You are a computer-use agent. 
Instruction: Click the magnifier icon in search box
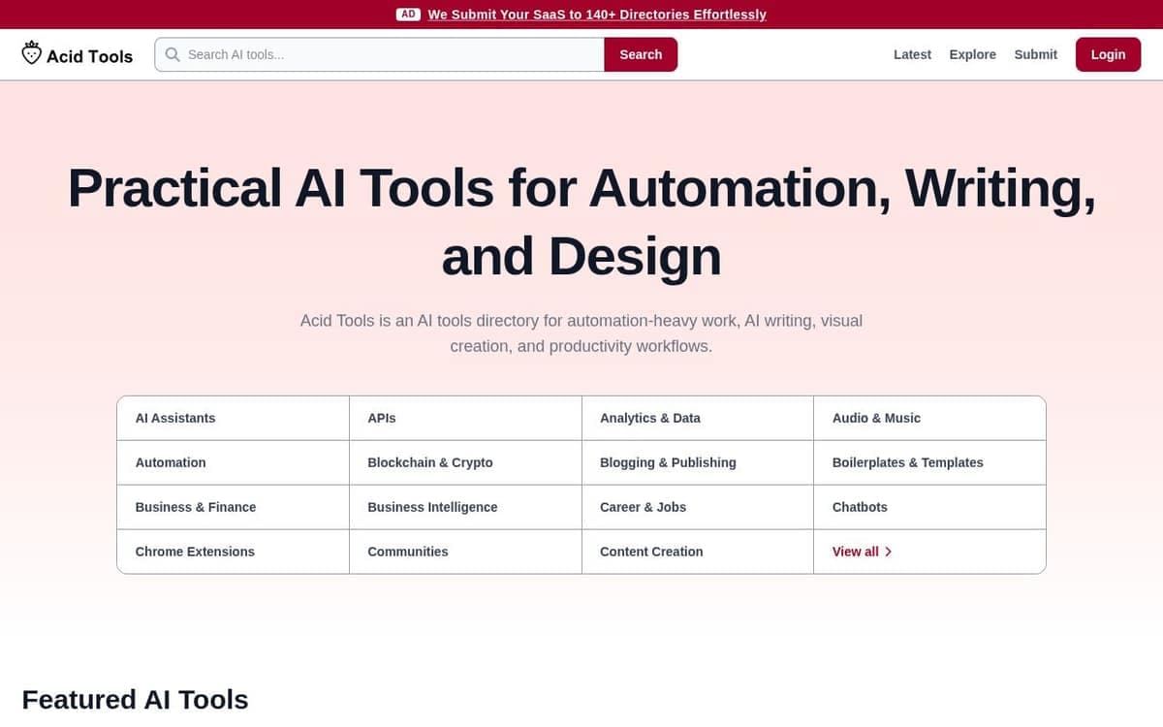[x=173, y=54]
